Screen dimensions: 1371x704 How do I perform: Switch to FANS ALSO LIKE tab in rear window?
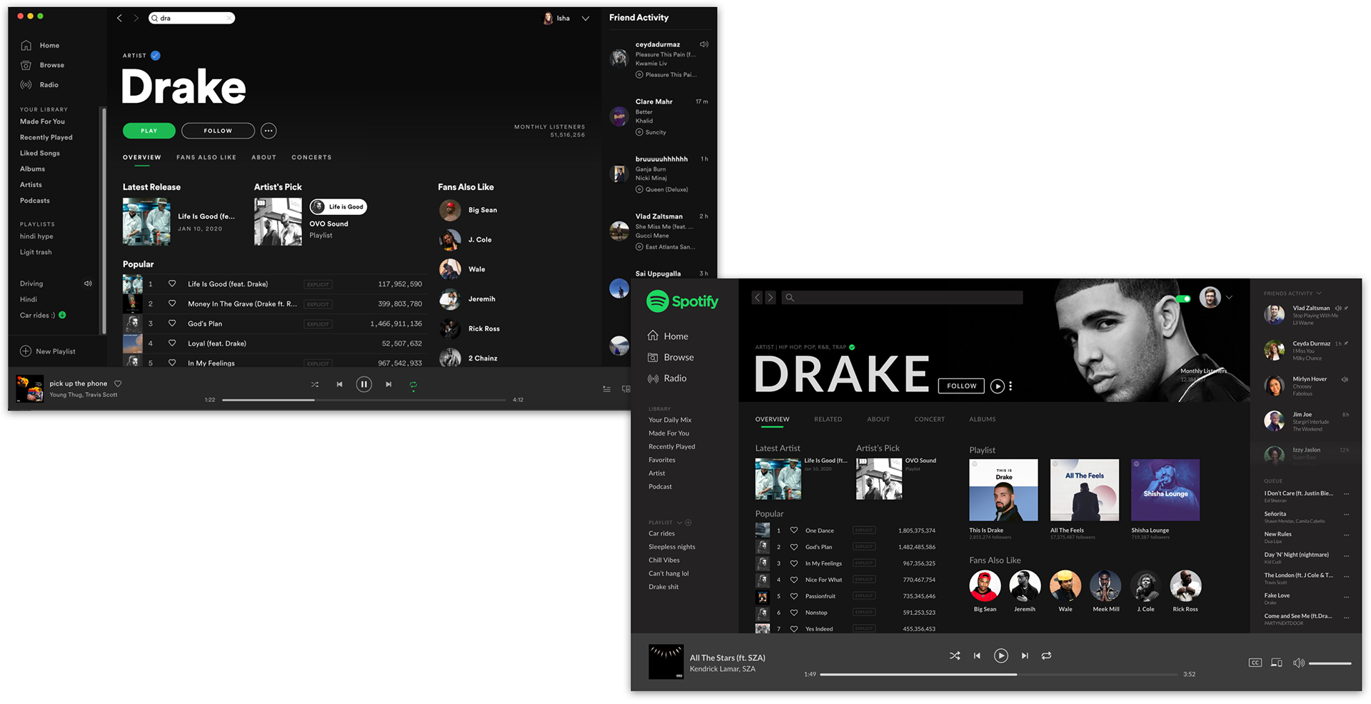pyautogui.click(x=206, y=157)
